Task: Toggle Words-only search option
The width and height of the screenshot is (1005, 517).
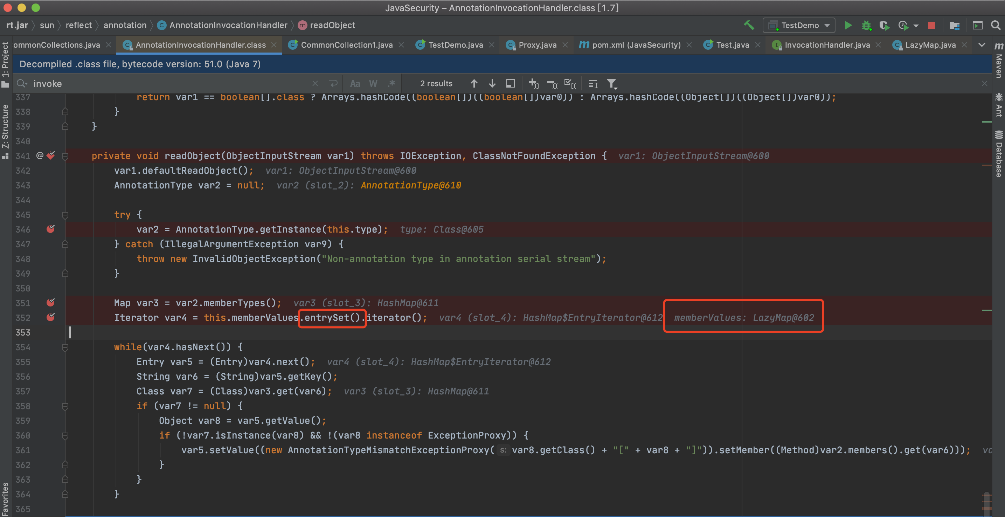Action: pyautogui.click(x=373, y=83)
